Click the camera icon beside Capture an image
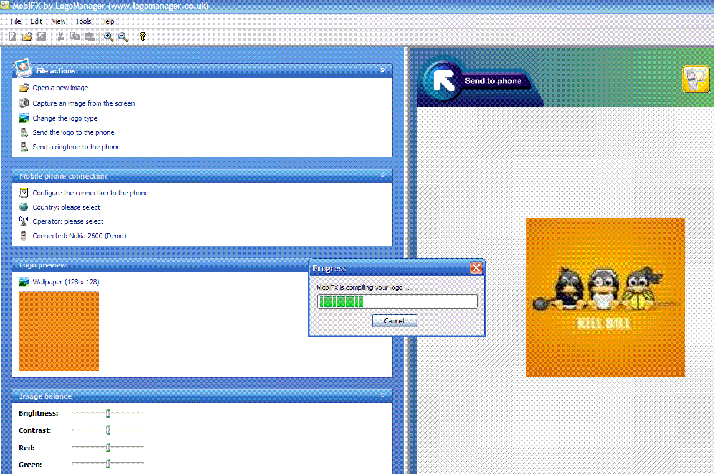Screen dimensions: 714x474 [x=24, y=103]
